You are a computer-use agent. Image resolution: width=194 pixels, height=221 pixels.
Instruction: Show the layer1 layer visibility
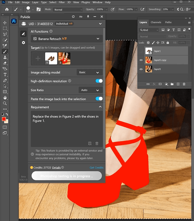[x=141, y=51]
